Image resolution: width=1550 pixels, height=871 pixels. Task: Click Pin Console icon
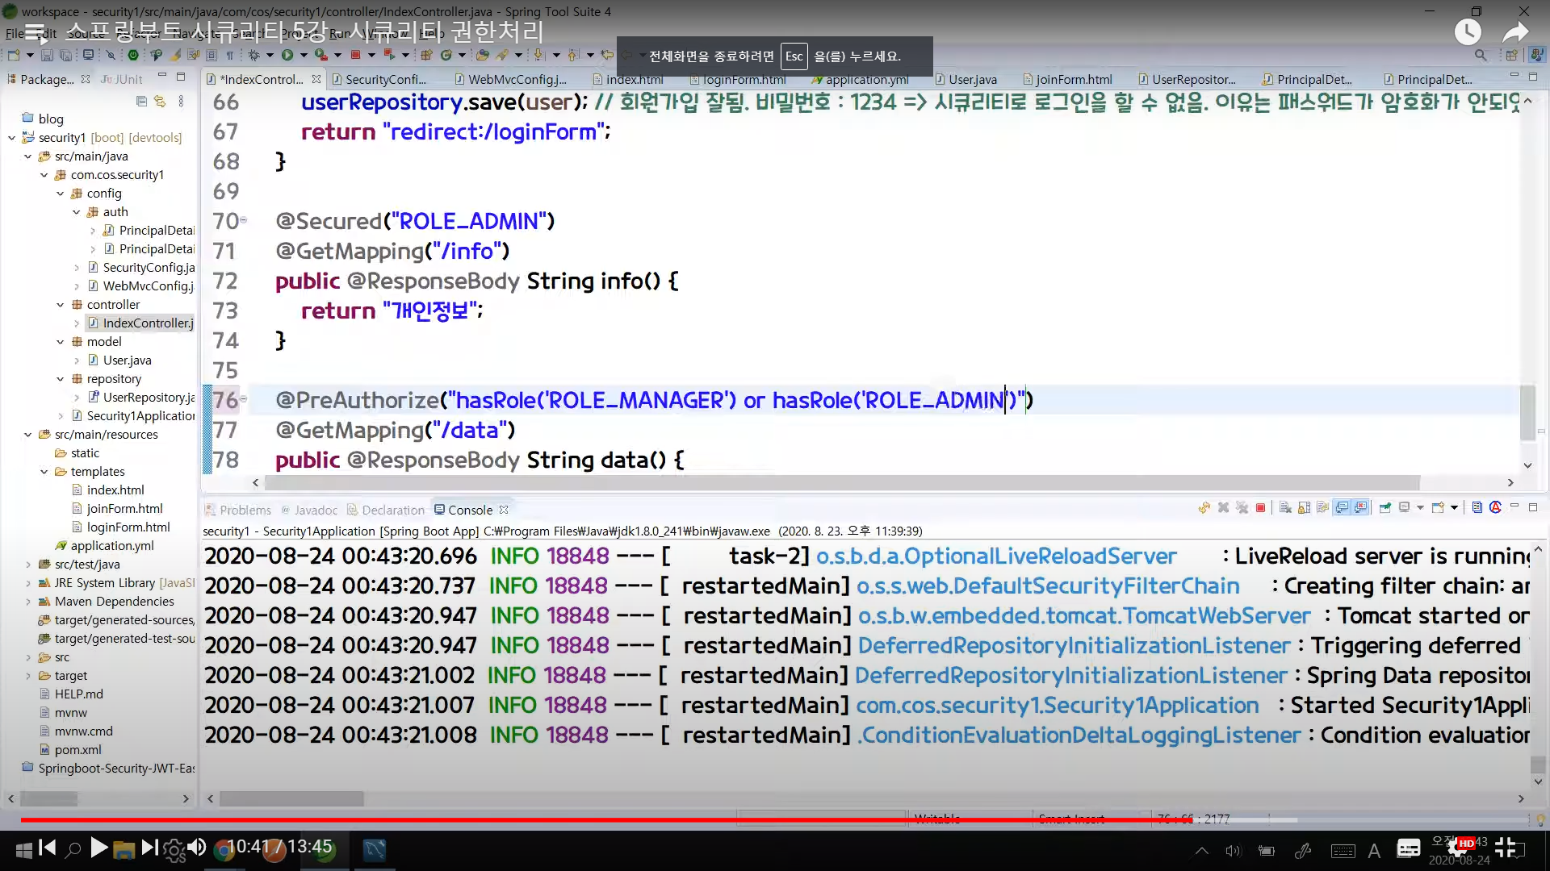point(1385,508)
